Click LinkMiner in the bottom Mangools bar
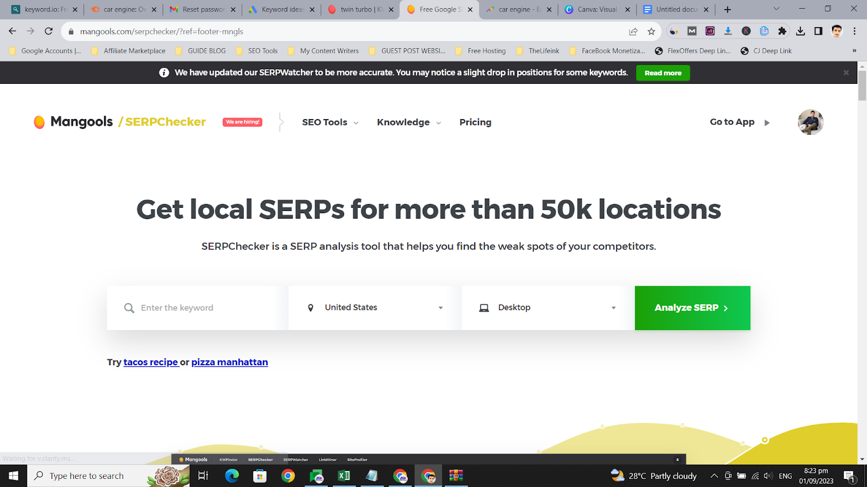Image resolution: width=867 pixels, height=487 pixels. click(x=328, y=459)
